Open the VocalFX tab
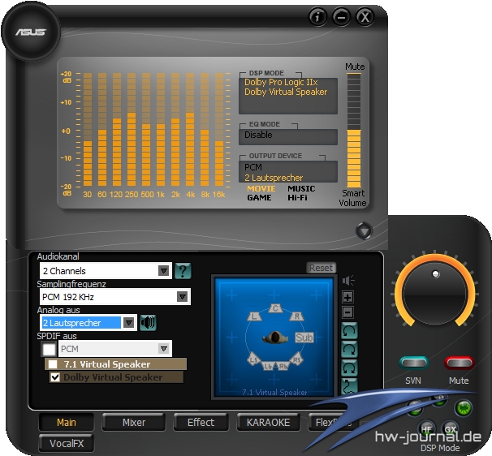This screenshot has width=492, height=456. pos(67,443)
